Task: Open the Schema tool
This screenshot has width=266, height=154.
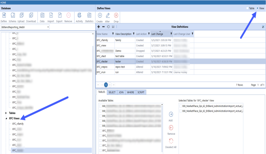Action: pyautogui.click(x=12, y=15)
